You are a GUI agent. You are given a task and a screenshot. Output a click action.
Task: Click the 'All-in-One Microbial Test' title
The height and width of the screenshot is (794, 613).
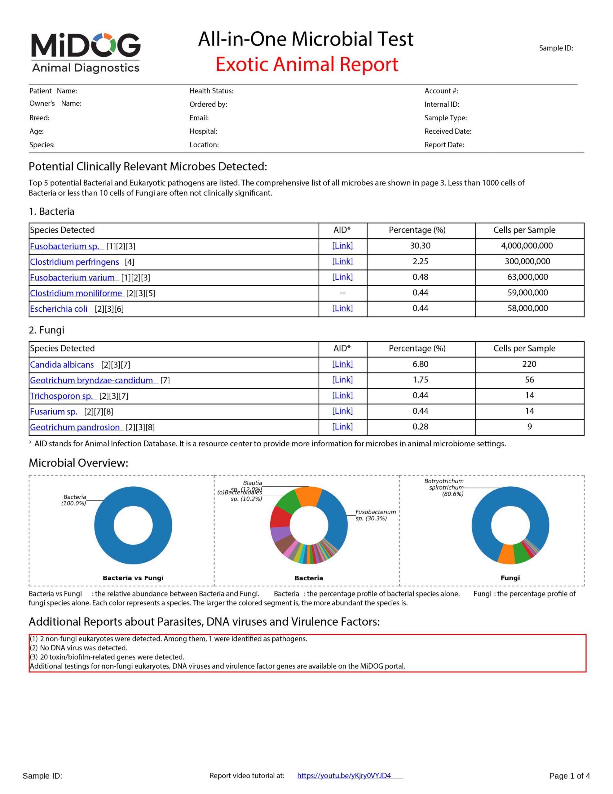[306, 39]
